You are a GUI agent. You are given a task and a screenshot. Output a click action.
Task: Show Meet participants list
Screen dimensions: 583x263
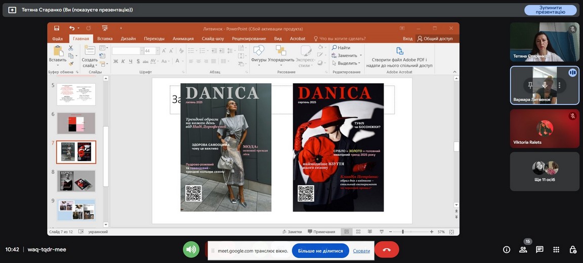[x=523, y=250]
